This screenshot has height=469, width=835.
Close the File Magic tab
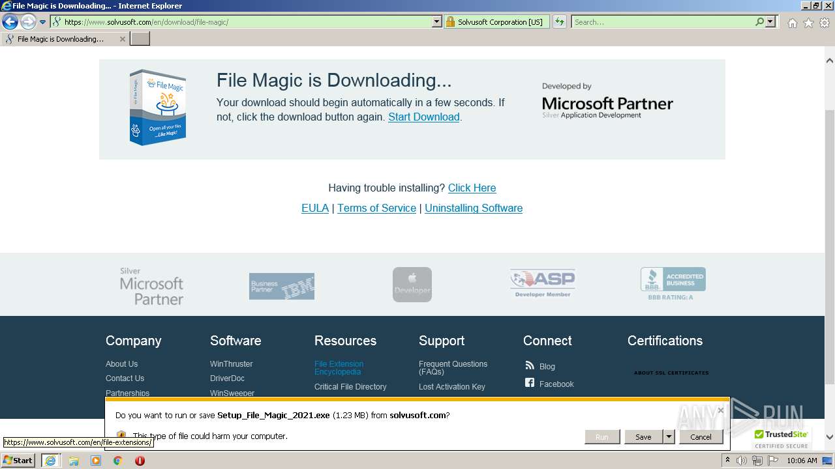click(x=122, y=39)
